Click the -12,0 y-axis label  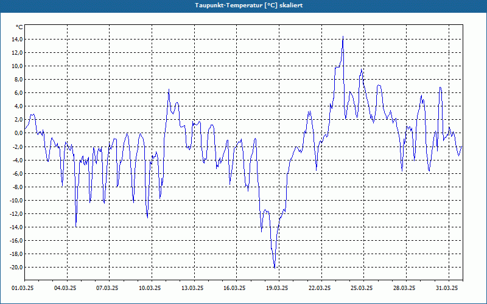pyautogui.click(x=16, y=214)
